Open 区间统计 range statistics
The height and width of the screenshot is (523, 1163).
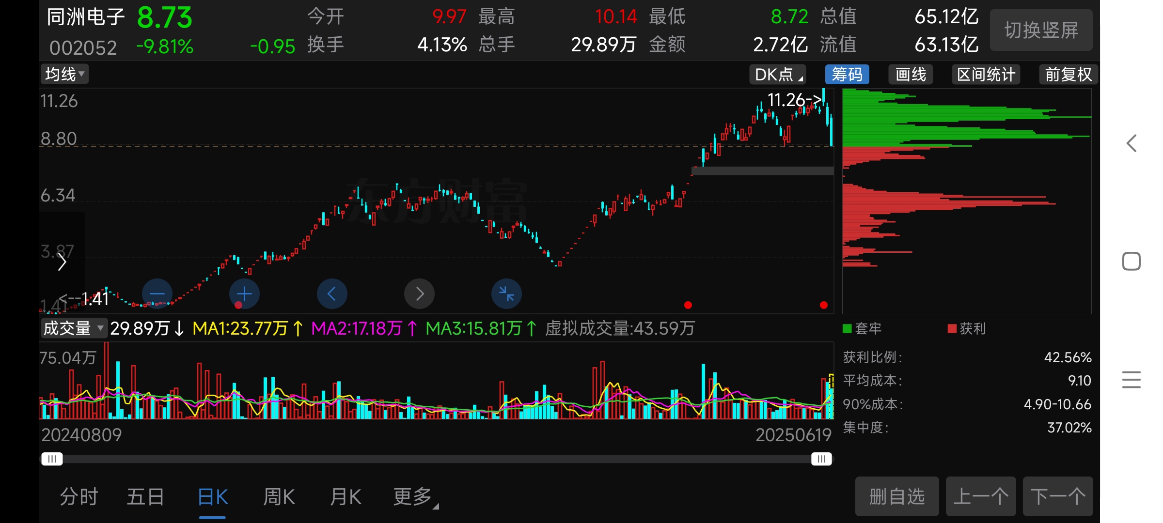tap(986, 75)
